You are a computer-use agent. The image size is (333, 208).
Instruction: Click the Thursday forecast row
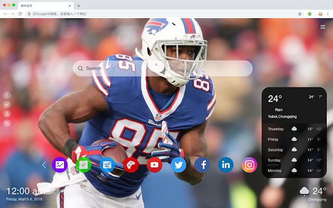coord(294,129)
